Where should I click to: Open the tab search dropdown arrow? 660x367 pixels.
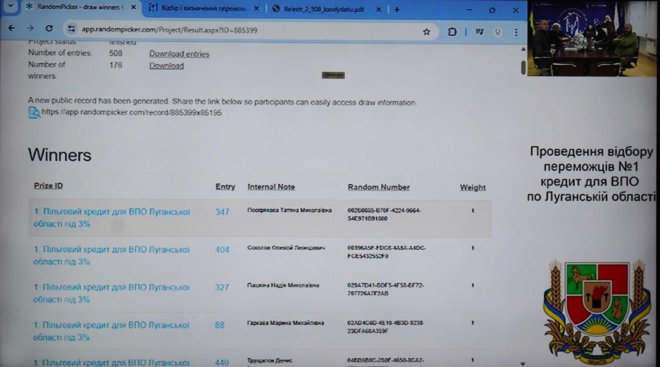pyautogui.click(x=11, y=7)
